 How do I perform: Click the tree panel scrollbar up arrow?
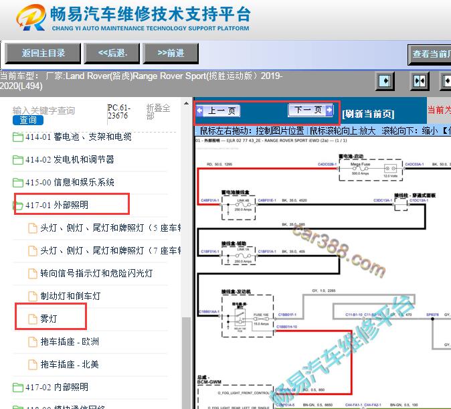tap(187, 103)
